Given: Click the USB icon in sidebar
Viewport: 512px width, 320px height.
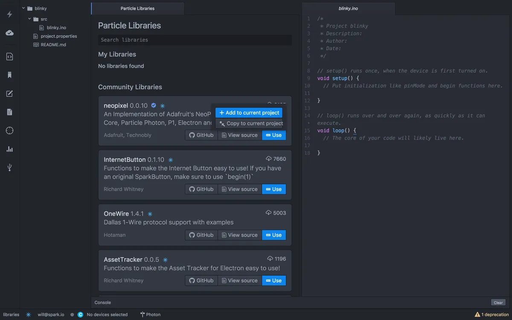Looking at the screenshot, I should 9,167.
